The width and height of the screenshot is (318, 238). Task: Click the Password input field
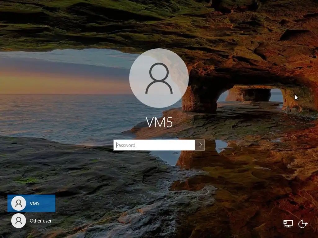[x=154, y=145]
